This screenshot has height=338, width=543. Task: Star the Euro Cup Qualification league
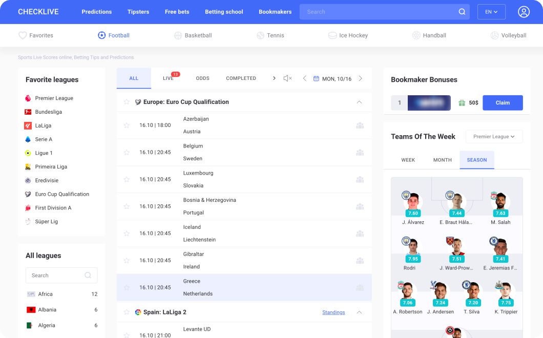(127, 102)
